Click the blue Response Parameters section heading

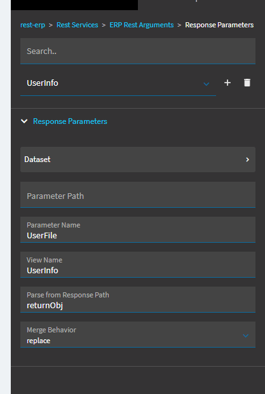pos(70,121)
